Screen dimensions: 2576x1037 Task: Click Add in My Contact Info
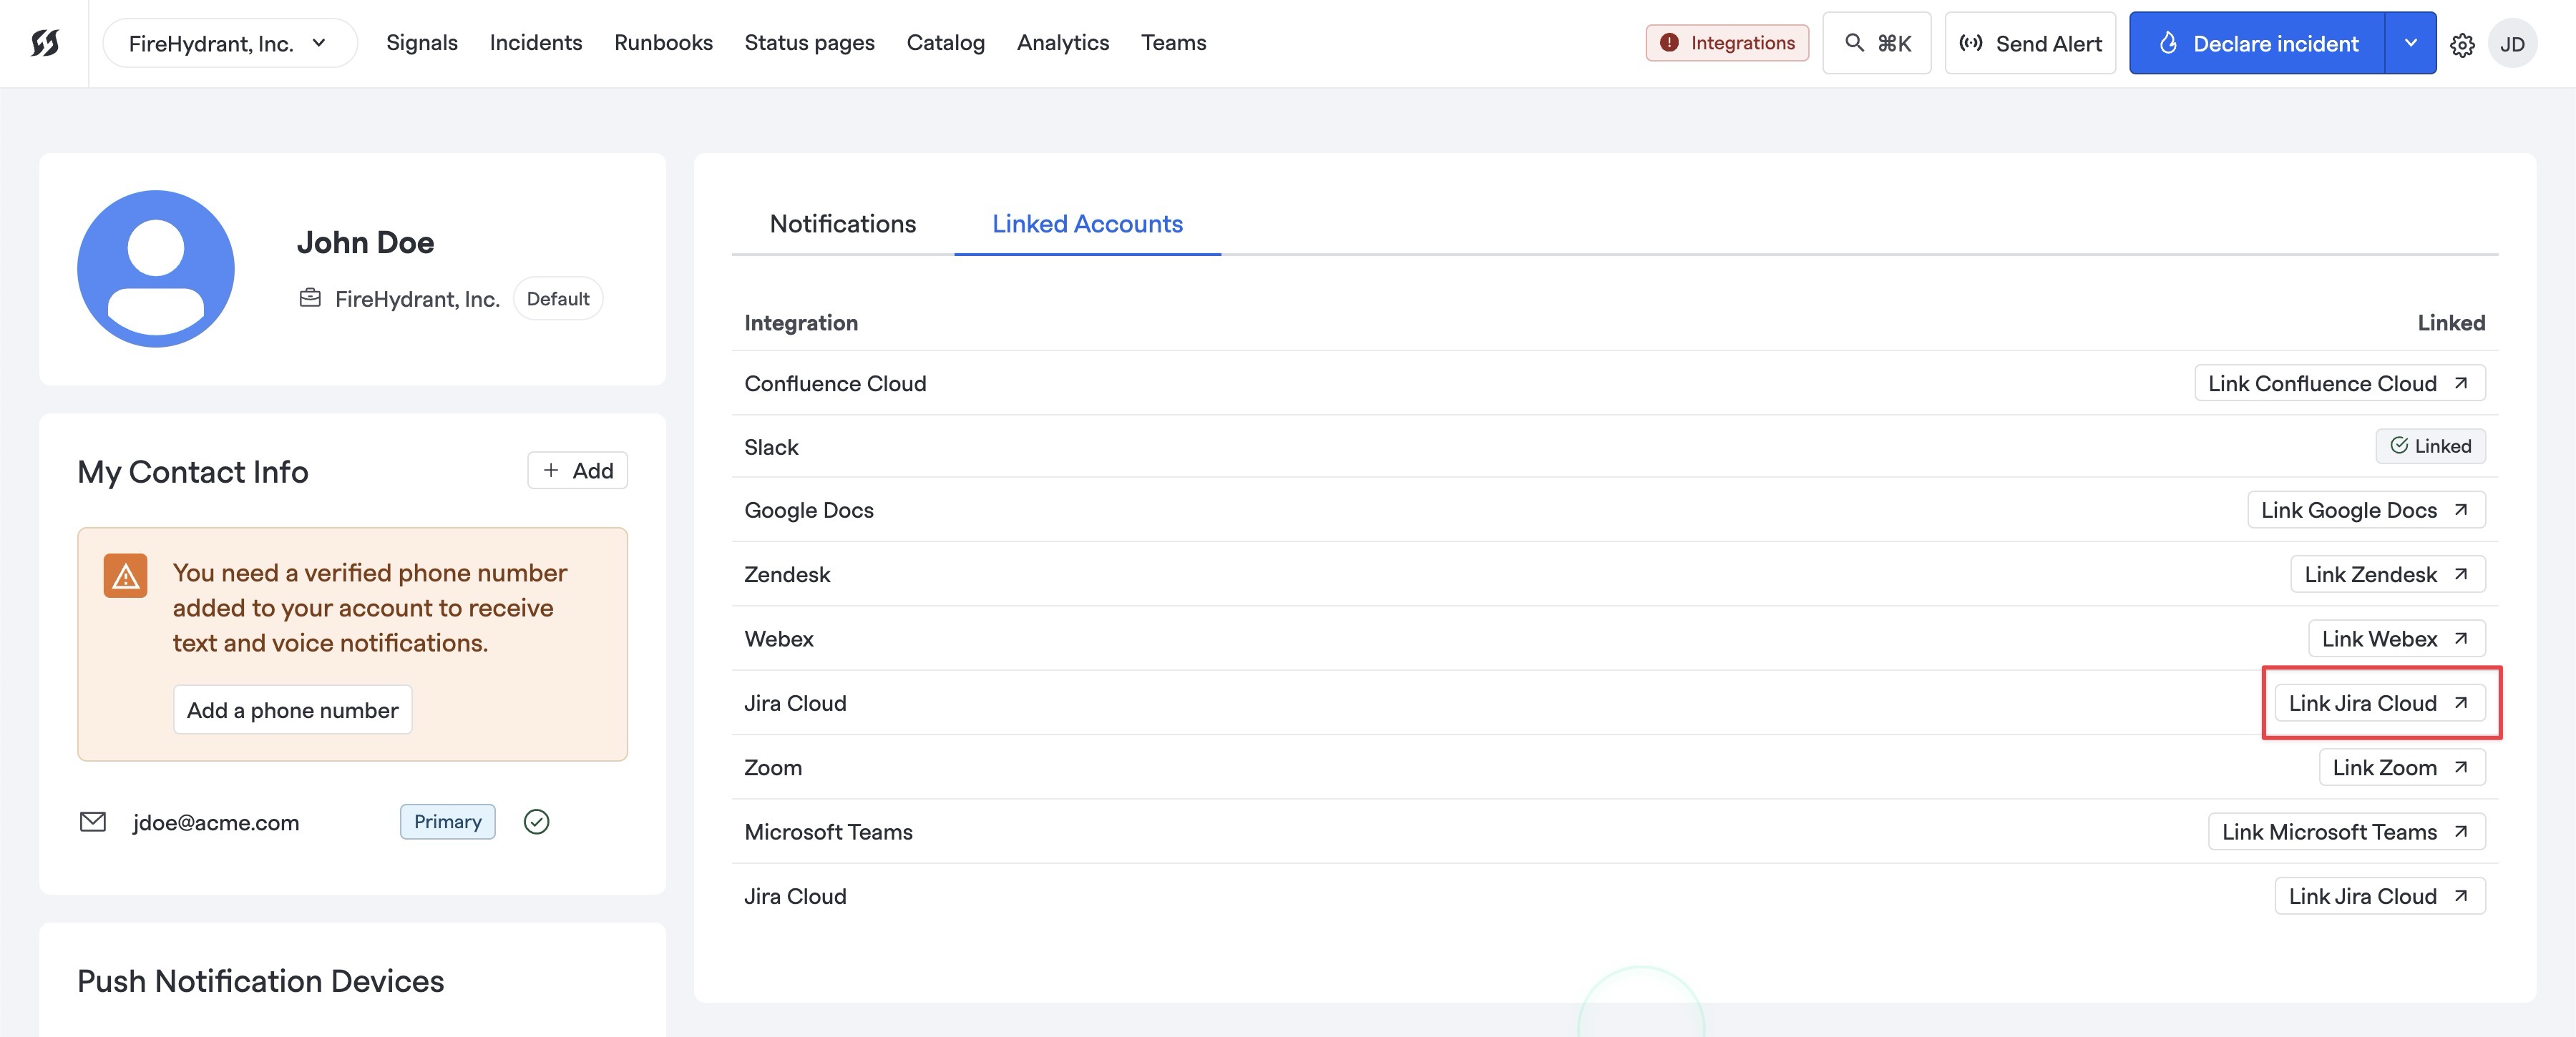[x=577, y=470]
